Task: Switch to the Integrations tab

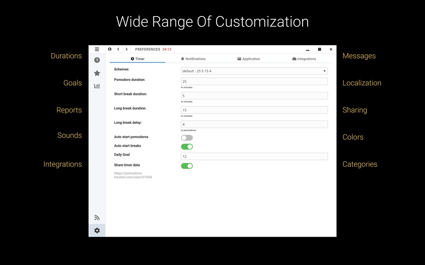Action: [304, 59]
